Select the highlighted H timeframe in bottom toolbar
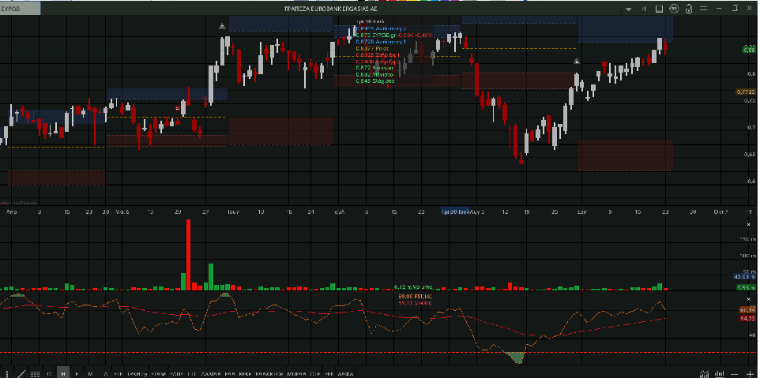This screenshot has height=378, width=760. pos(63,372)
